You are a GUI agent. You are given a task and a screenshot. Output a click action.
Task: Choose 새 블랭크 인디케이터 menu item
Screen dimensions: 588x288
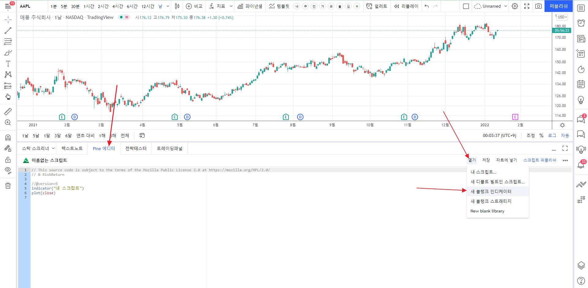tap(498, 191)
